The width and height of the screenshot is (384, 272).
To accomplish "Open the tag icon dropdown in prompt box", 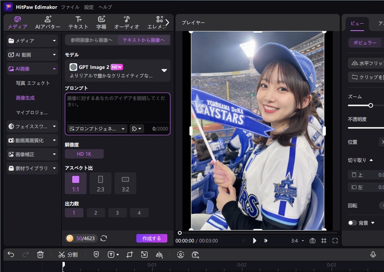I will click(x=137, y=129).
